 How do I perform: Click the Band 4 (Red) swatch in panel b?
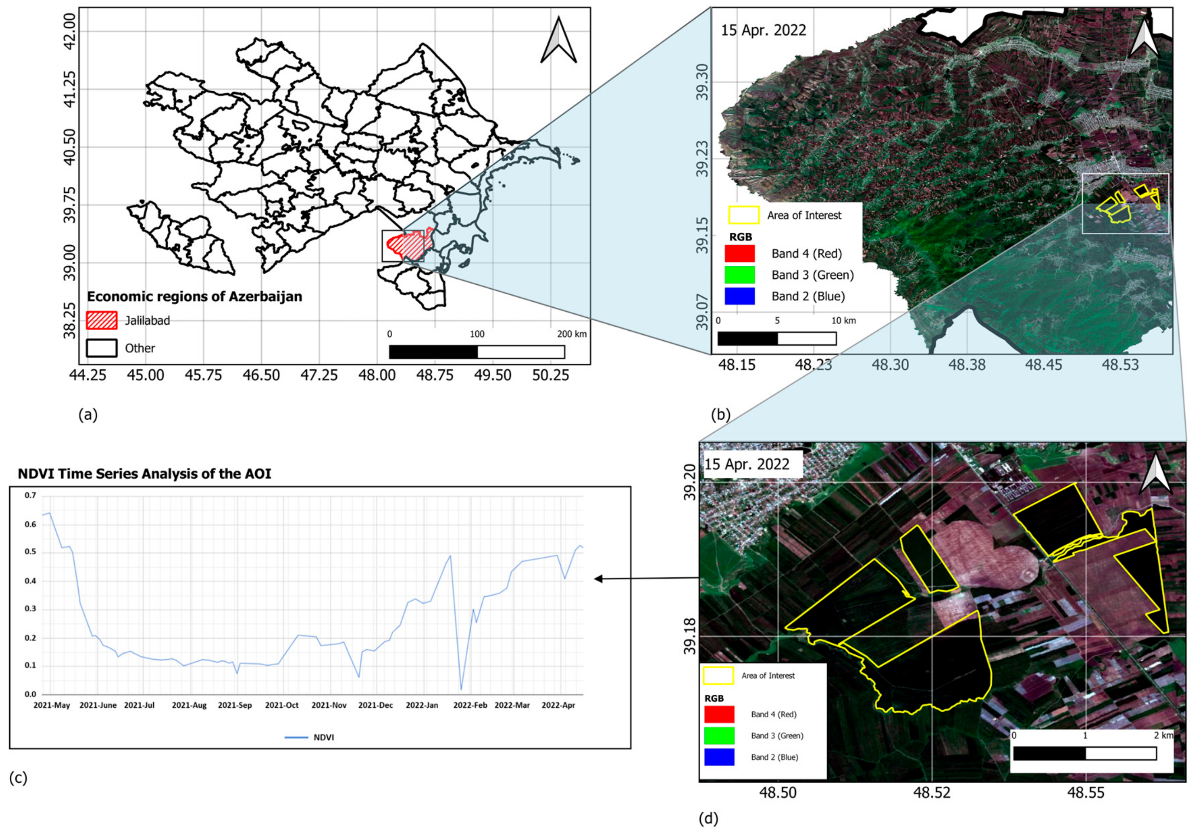click(x=740, y=253)
